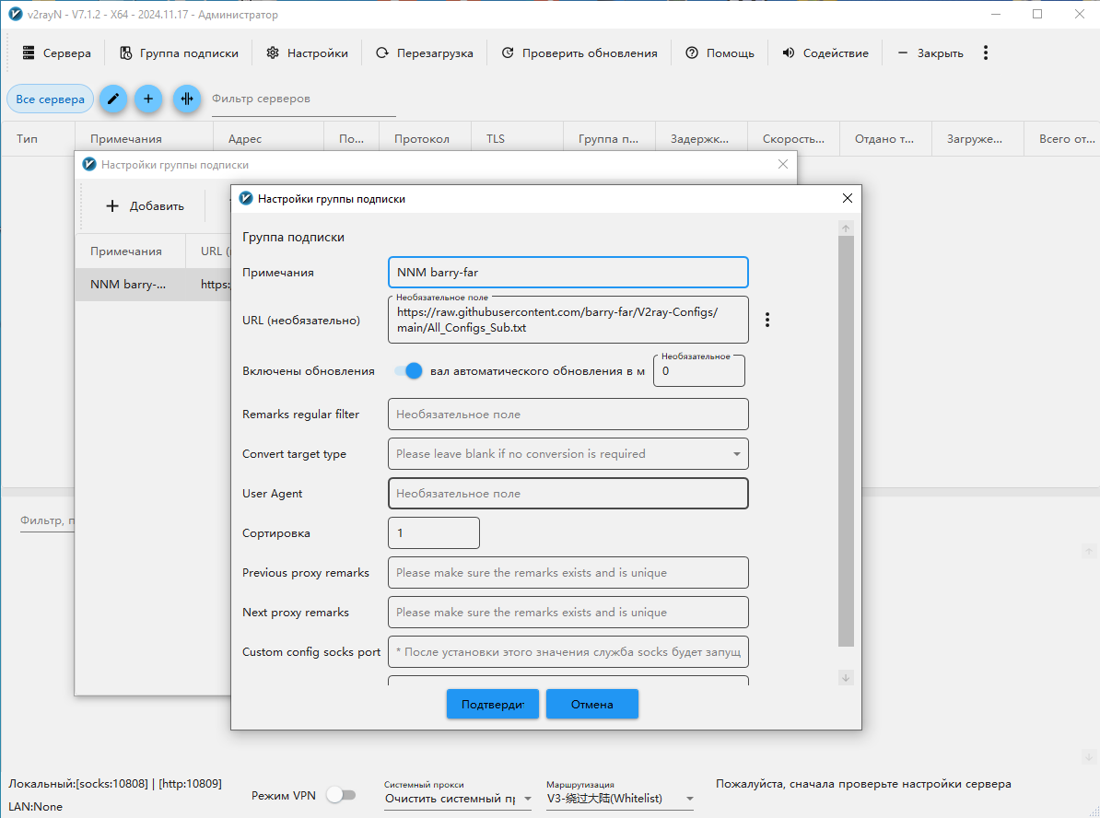This screenshot has height=818, width=1100.
Task: Click Перезагрузка reload icon
Action: (425, 53)
